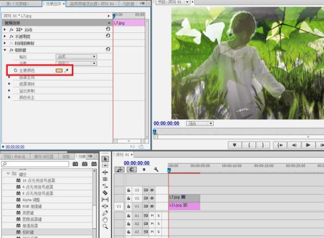
Task: Expand the Time Remapping effect
Action: click(x=5, y=43)
